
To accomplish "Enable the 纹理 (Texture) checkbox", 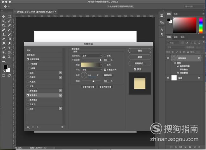I will tap(30, 68).
